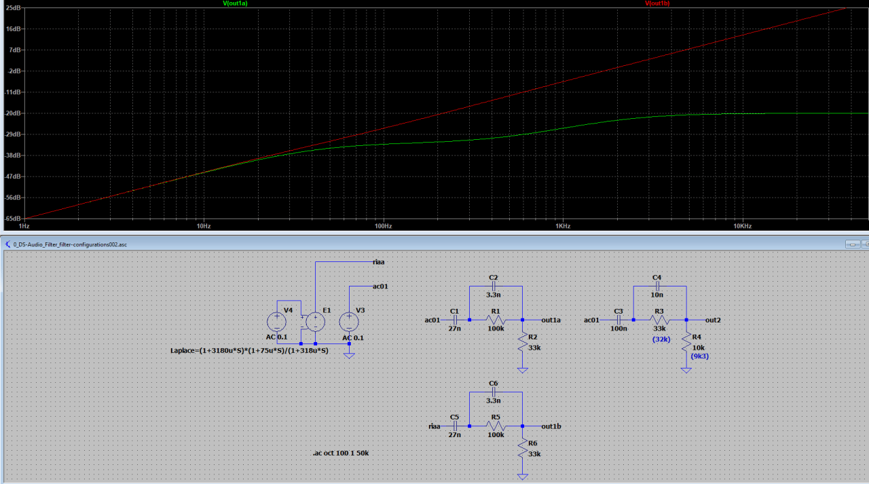The height and width of the screenshot is (484, 869).
Task: Click the C1 capacitor symbol
Action: point(454,320)
